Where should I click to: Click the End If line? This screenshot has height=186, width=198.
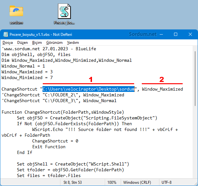25,152
